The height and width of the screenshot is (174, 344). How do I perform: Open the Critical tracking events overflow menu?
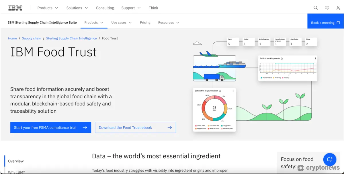(x=315, y=58)
